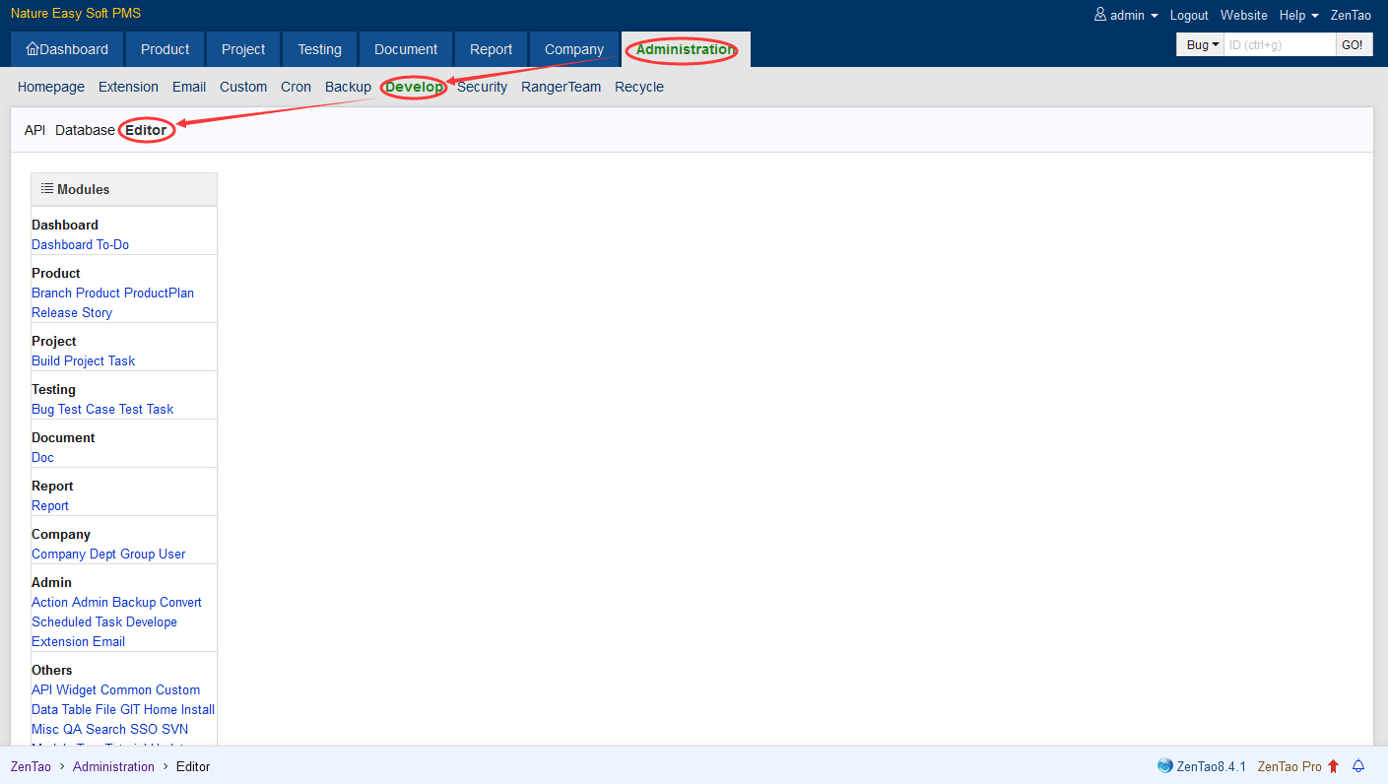The height and width of the screenshot is (784, 1388).
Task: Click the admin user profile icon
Action: pos(1100,15)
